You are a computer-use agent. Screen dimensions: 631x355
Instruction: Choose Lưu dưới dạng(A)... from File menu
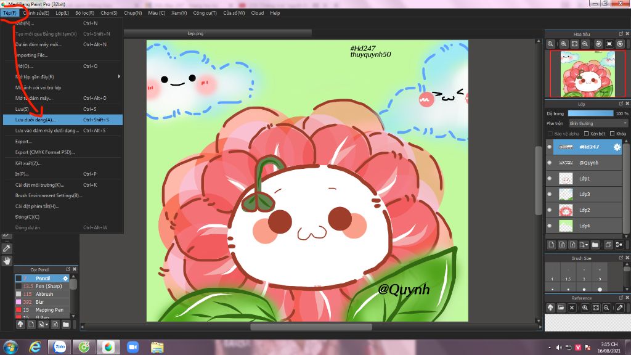(x=62, y=120)
